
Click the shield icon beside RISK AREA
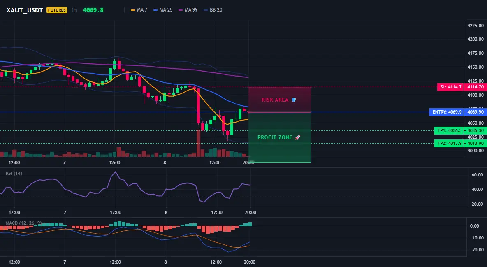coord(294,100)
